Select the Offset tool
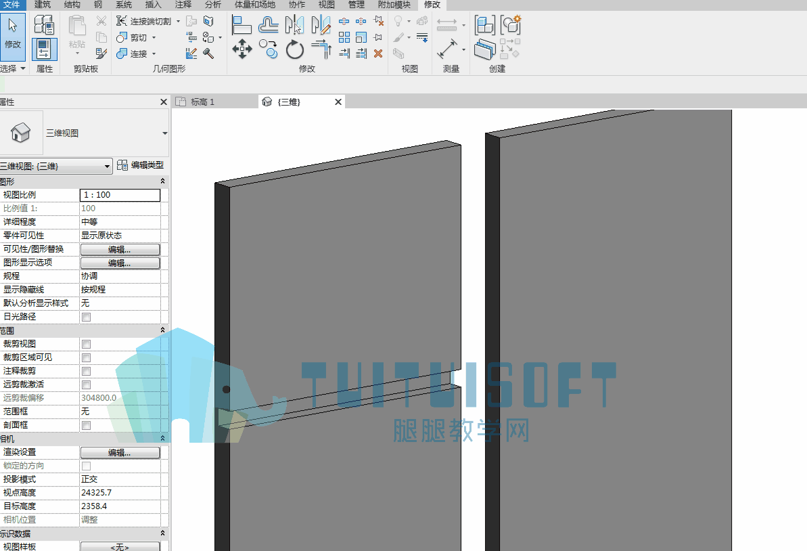 pos(268,25)
